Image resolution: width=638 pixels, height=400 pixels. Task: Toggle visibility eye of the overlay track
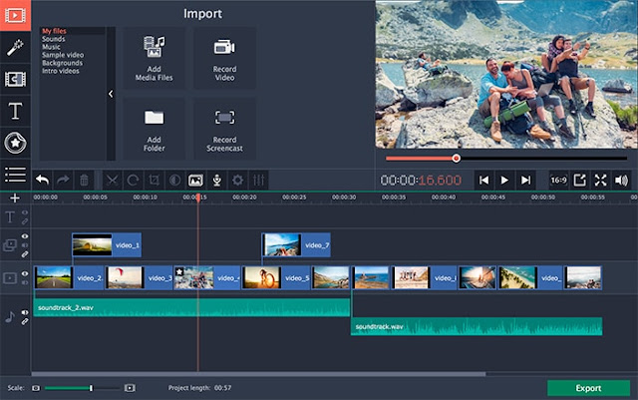click(x=25, y=236)
